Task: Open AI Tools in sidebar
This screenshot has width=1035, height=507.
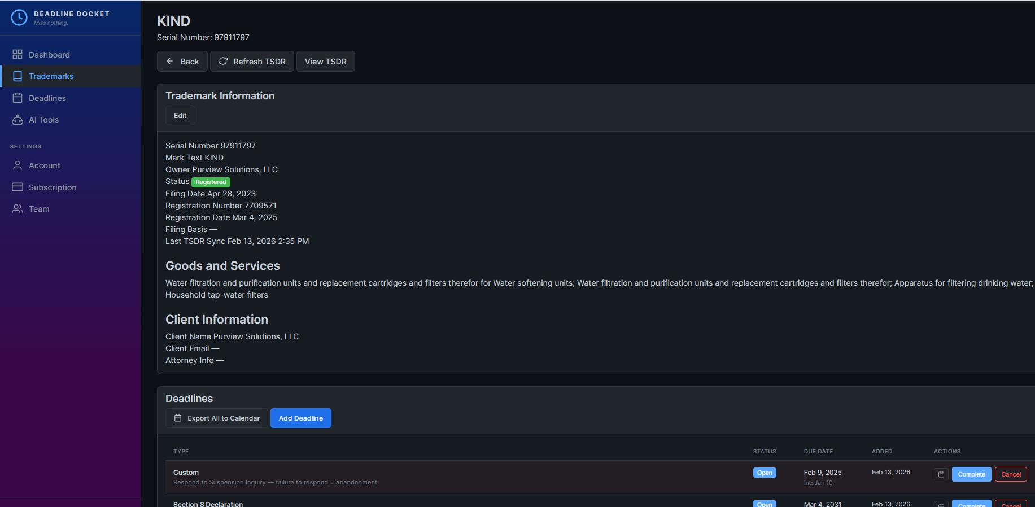Action: point(43,120)
